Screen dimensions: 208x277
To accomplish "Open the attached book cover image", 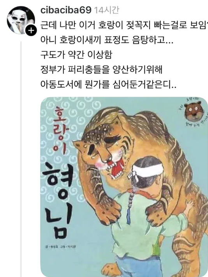I will pos(124,187).
